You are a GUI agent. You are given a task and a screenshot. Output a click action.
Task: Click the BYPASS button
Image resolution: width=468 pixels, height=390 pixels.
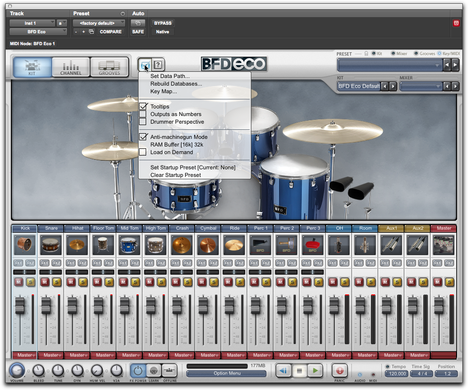click(x=163, y=23)
